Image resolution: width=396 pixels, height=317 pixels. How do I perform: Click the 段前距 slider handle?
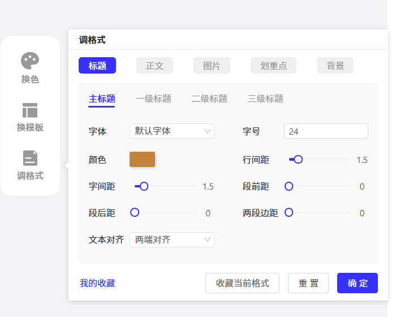(x=289, y=186)
